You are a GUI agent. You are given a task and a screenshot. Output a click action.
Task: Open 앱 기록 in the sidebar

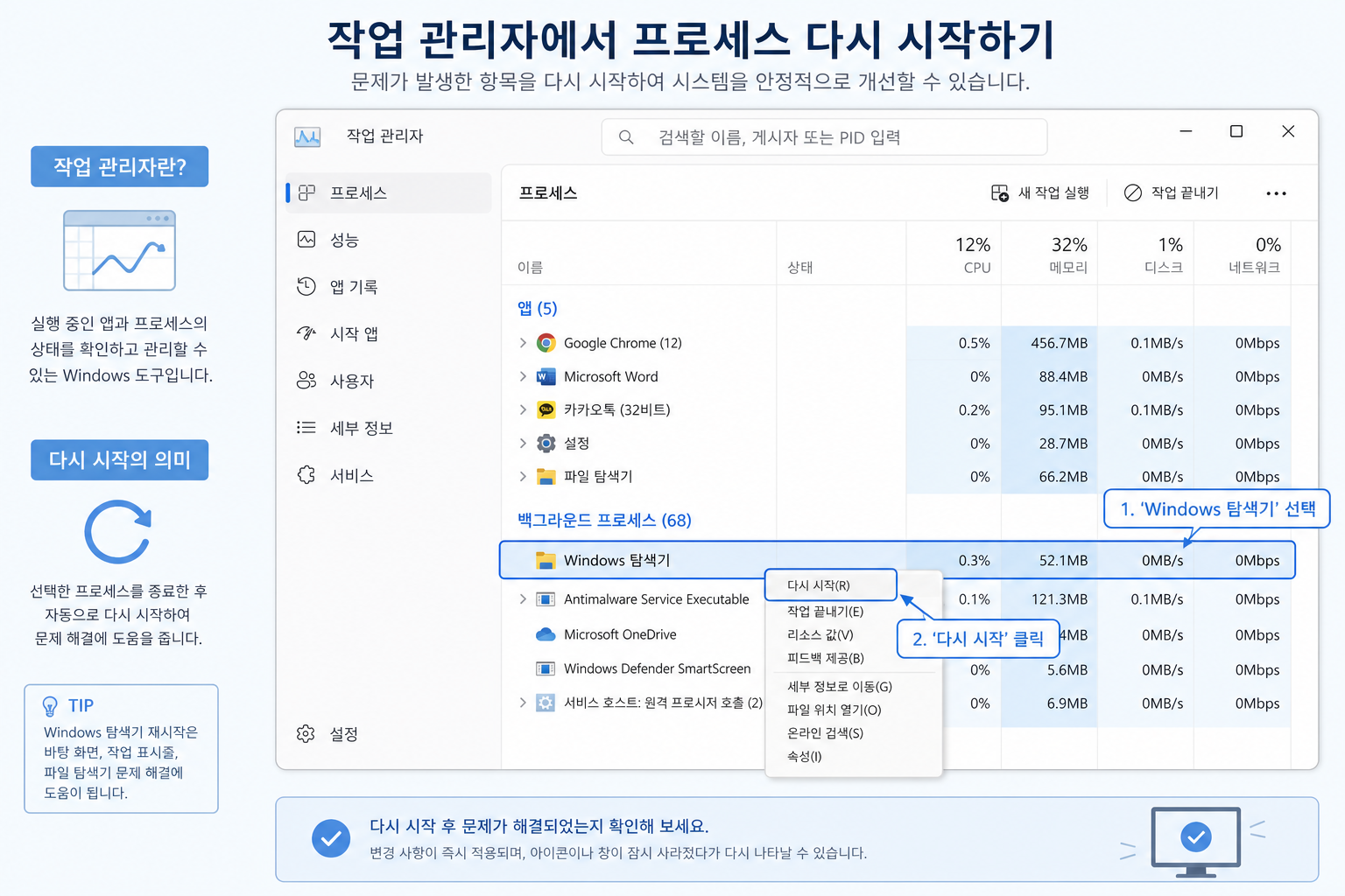coord(389,287)
